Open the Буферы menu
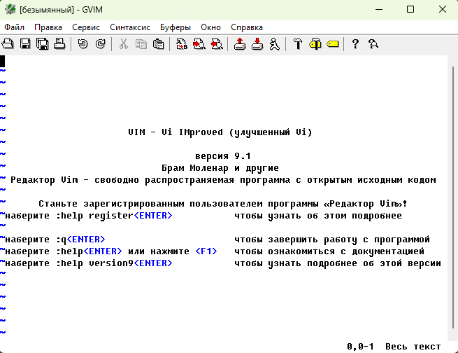 point(176,27)
